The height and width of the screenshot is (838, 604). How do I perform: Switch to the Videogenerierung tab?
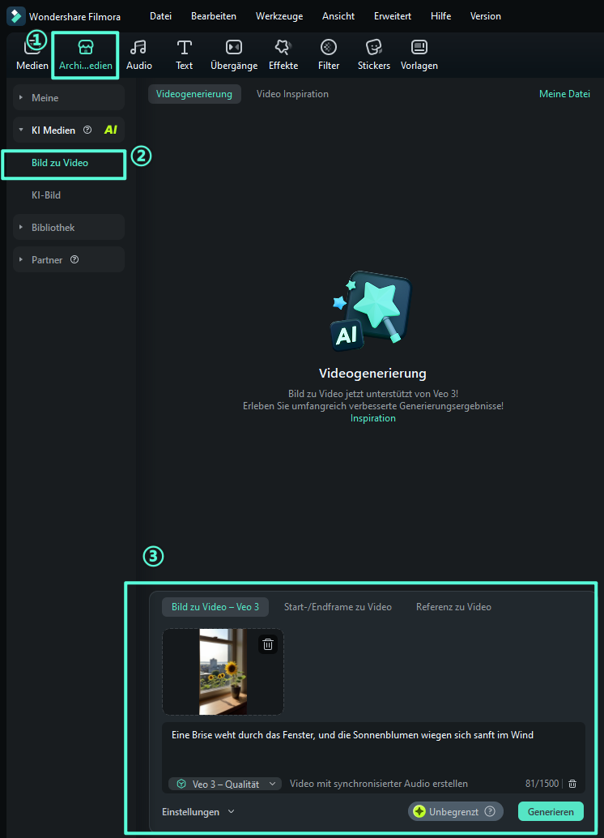coord(194,94)
